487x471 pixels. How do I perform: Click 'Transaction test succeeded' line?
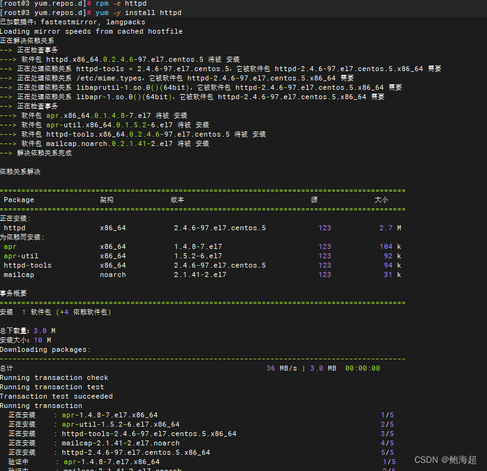[x=56, y=396]
